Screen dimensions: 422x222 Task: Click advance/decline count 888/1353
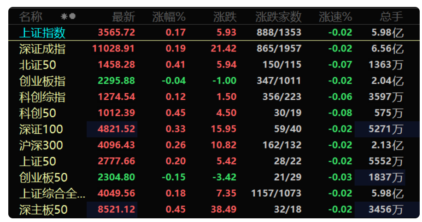[279, 33]
